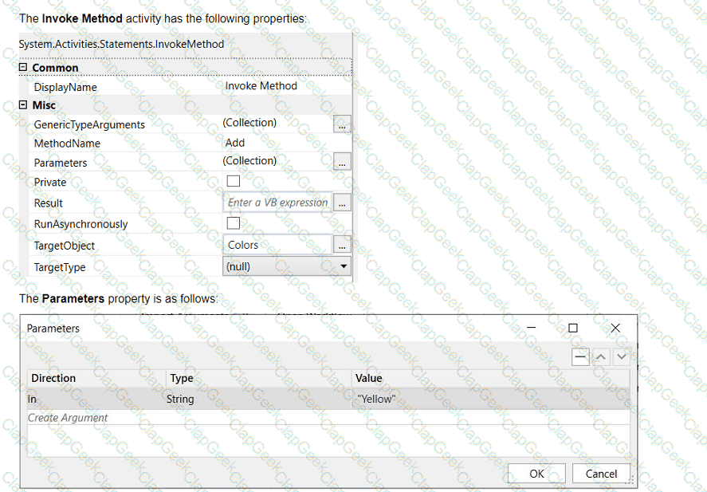Open the Result expression editor ellipsis
Image resolution: width=707 pixels, height=492 pixels.
(x=342, y=203)
